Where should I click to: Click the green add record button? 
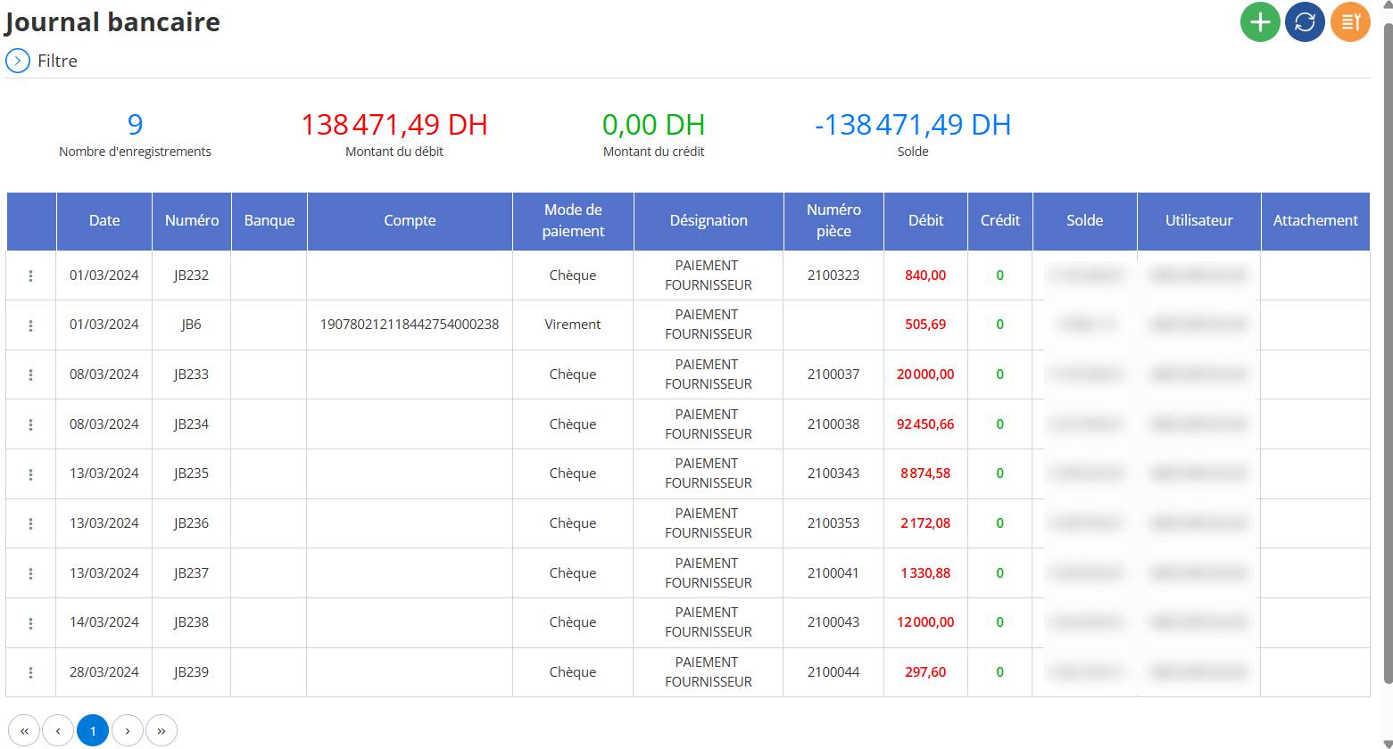click(1260, 21)
